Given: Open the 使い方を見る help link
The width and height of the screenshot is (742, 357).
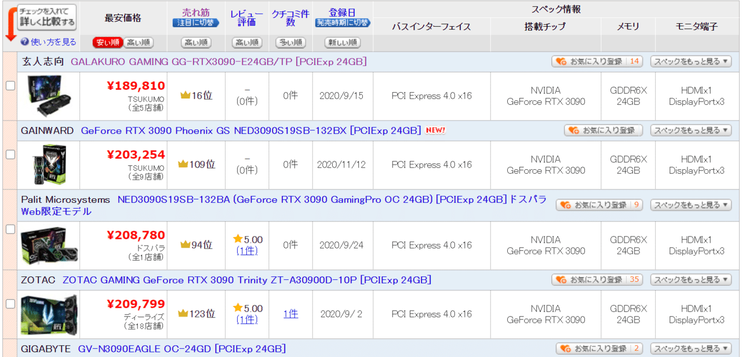Looking at the screenshot, I should [53, 42].
